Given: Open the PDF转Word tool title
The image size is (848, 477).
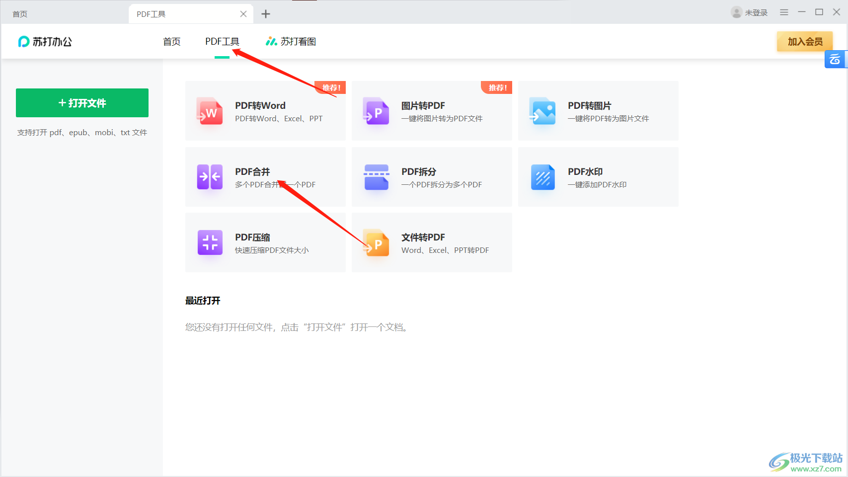Looking at the screenshot, I should (x=260, y=105).
